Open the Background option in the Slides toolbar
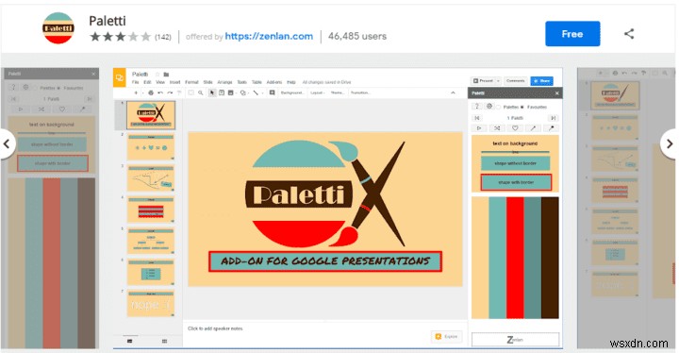 (x=292, y=92)
